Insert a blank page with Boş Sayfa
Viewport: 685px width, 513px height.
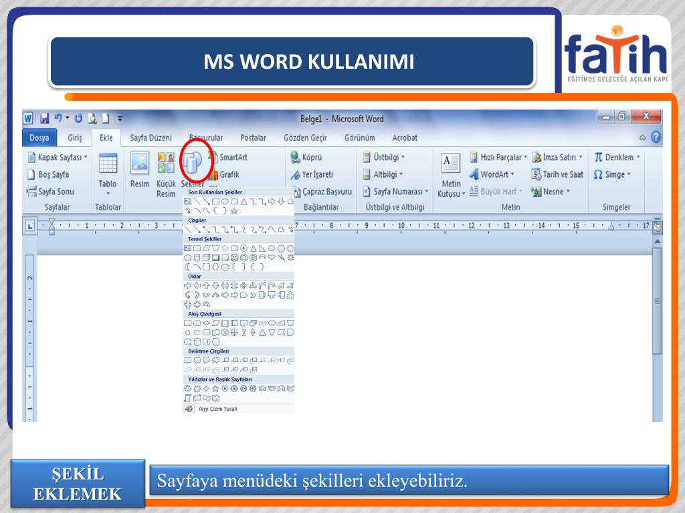click(48, 174)
